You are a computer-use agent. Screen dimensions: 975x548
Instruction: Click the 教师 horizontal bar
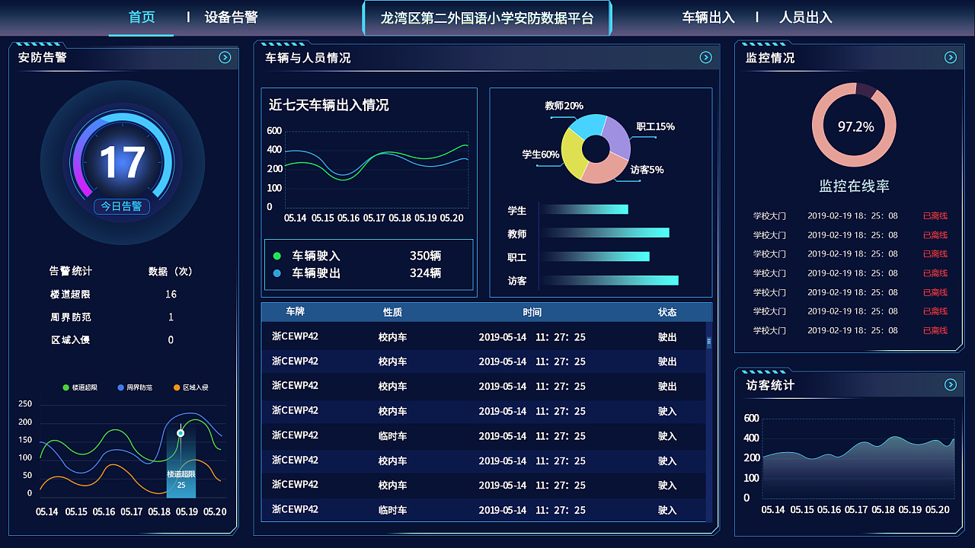pos(606,233)
